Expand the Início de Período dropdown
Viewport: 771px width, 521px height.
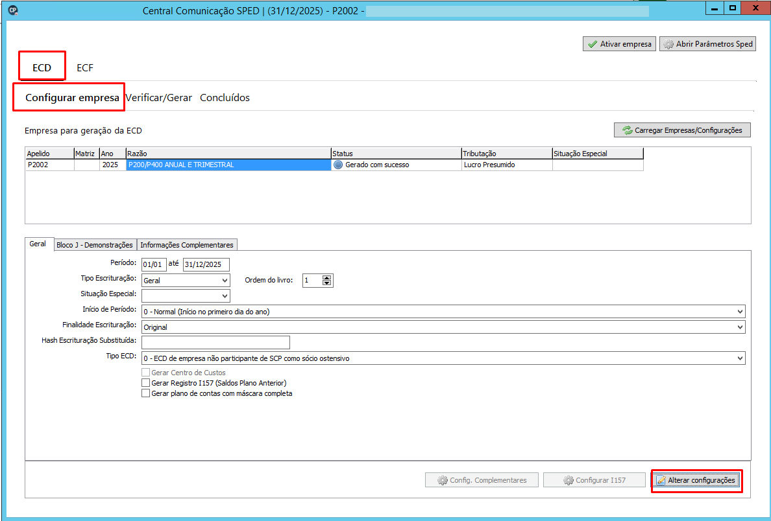(x=740, y=311)
